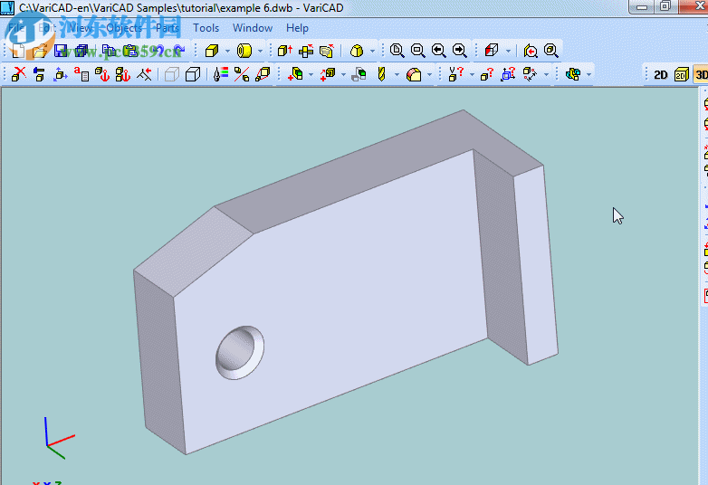Open the Objects menu
The width and height of the screenshot is (708, 485).
tap(124, 28)
